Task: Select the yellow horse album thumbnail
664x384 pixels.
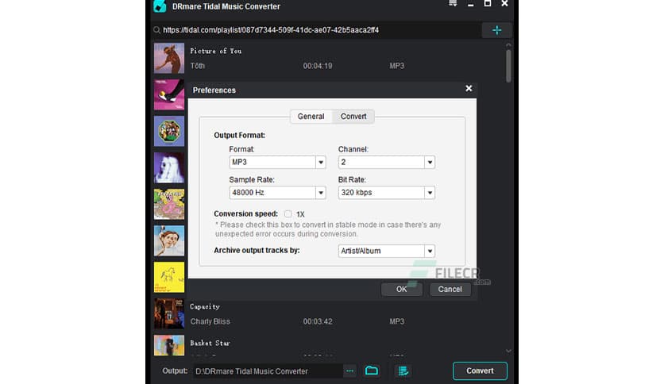Action: pyautogui.click(x=169, y=277)
